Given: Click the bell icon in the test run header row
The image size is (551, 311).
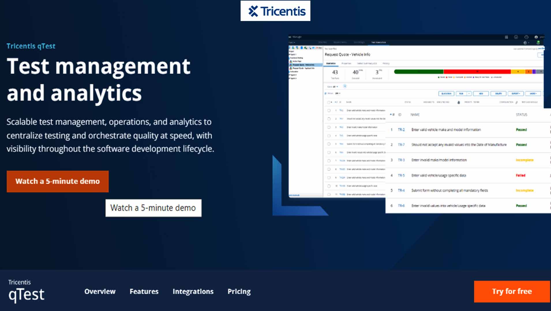Looking at the screenshot, I should coord(458,102).
